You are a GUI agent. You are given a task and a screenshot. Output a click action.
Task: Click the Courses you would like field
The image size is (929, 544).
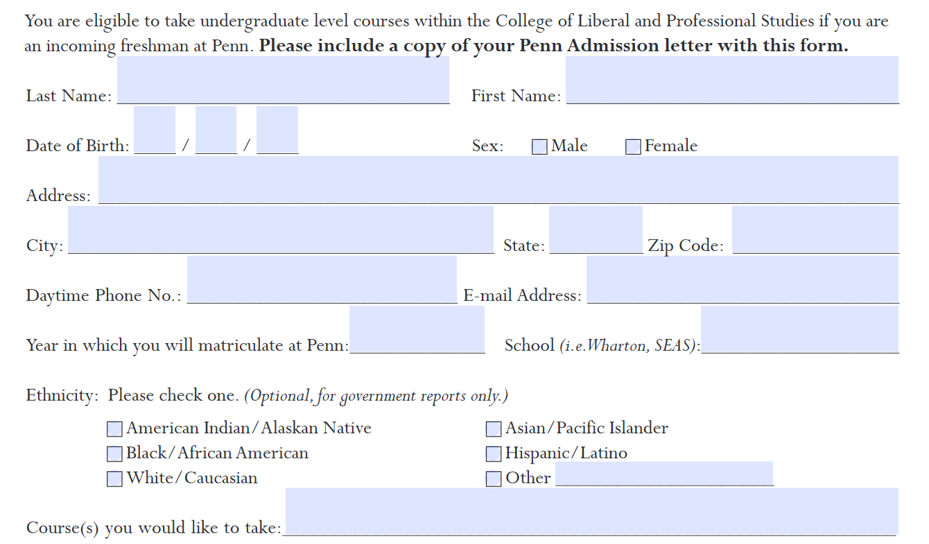pos(592,511)
